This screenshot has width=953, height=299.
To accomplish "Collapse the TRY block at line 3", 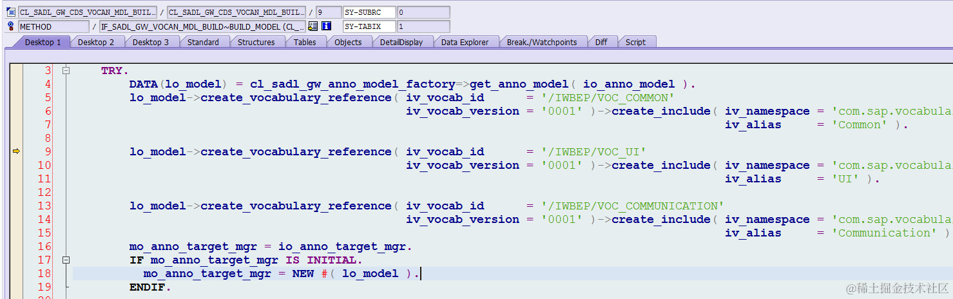I will point(66,71).
